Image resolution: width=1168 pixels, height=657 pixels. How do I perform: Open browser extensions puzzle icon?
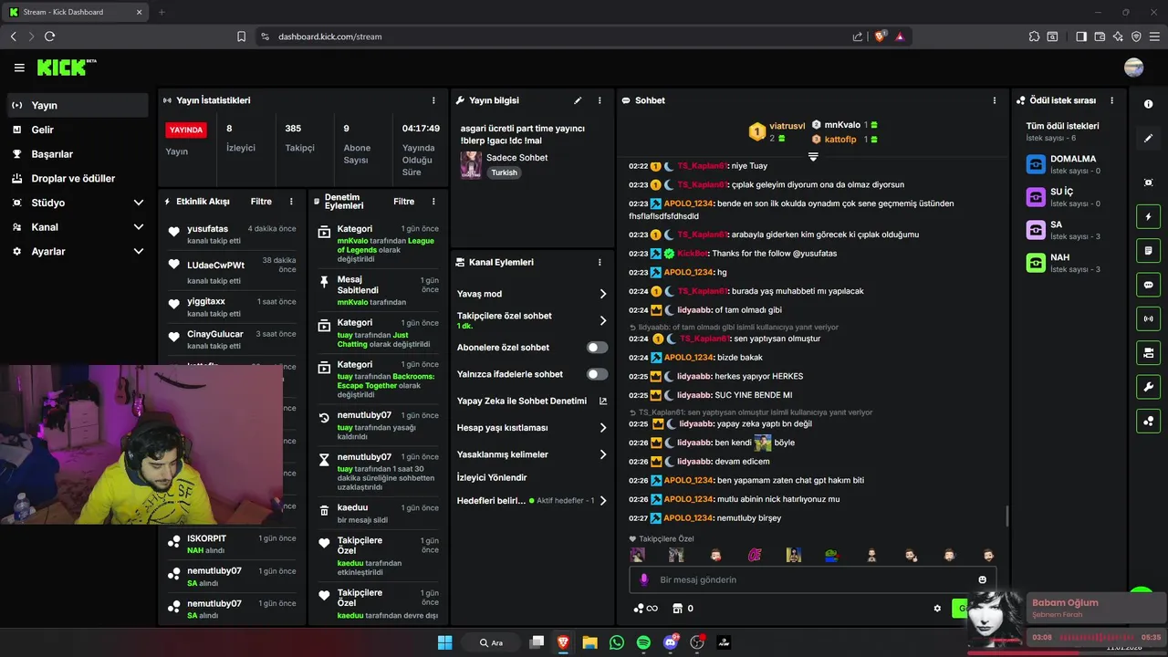click(x=1034, y=36)
